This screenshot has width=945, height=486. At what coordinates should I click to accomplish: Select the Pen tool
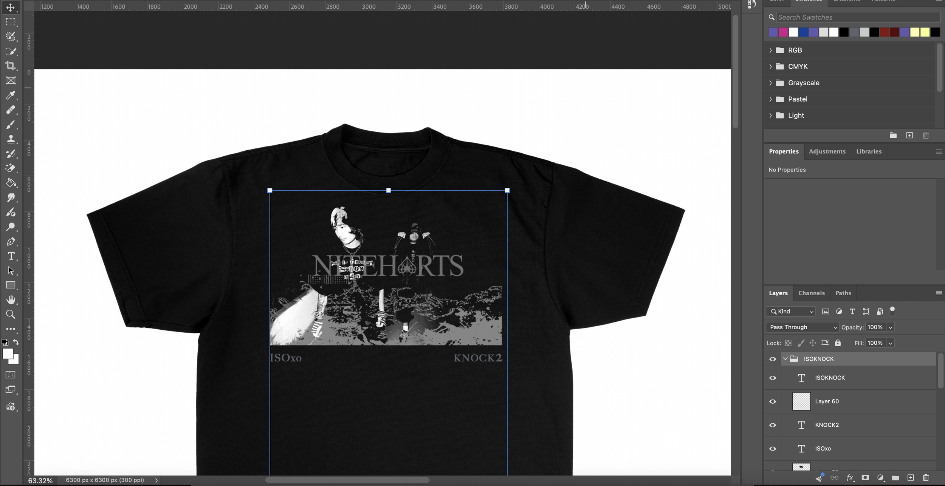click(x=11, y=242)
